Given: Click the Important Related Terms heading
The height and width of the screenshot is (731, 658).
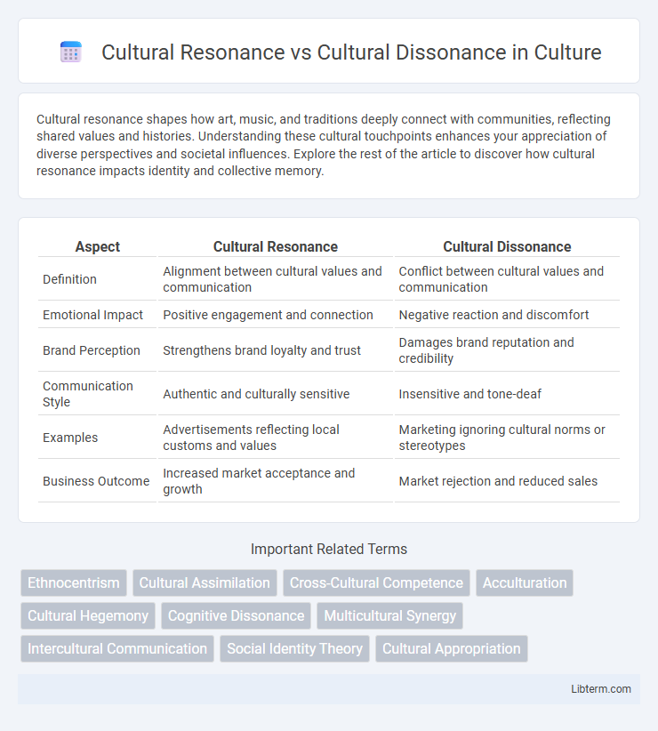Looking at the screenshot, I should (x=329, y=550).
